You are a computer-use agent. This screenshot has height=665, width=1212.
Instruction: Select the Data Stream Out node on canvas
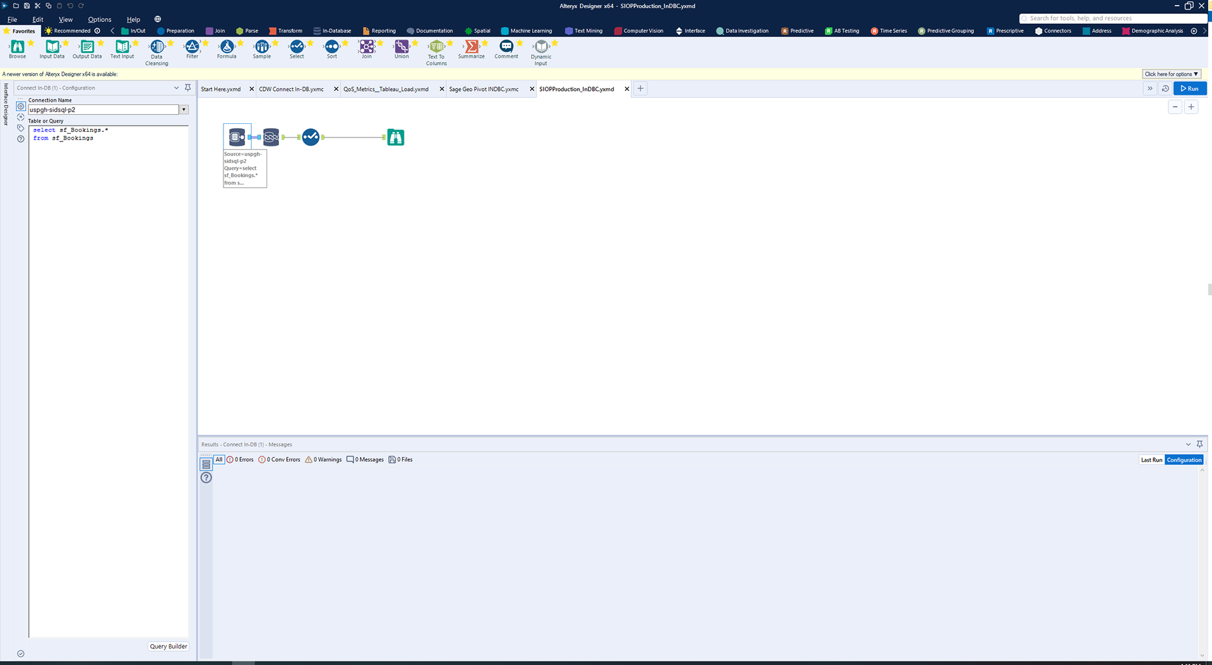pos(271,136)
